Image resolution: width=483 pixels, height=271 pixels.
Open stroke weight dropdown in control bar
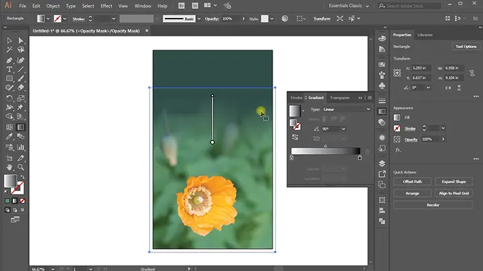pyautogui.click(x=114, y=19)
